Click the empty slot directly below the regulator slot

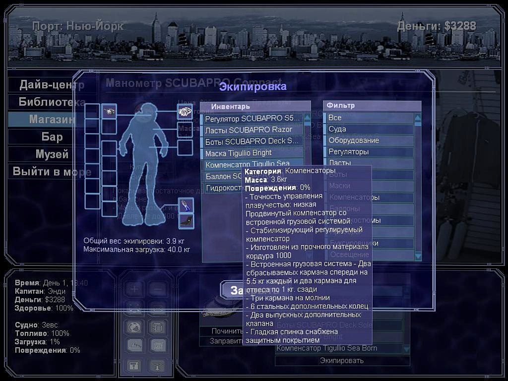(109, 127)
